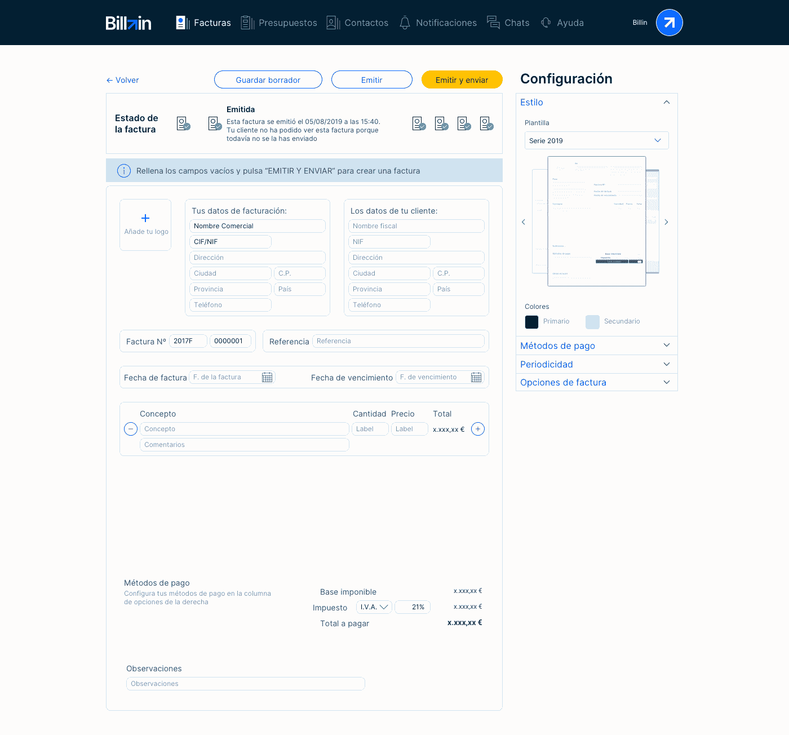The height and width of the screenshot is (735, 789).
Task: Remove concept row with minus icon
Action: point(131,429)
